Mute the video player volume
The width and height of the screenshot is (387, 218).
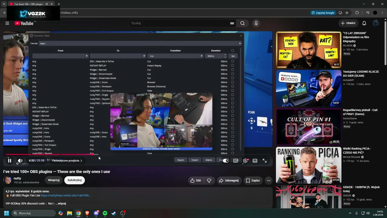pyautogui.click(x=20, y=161)
